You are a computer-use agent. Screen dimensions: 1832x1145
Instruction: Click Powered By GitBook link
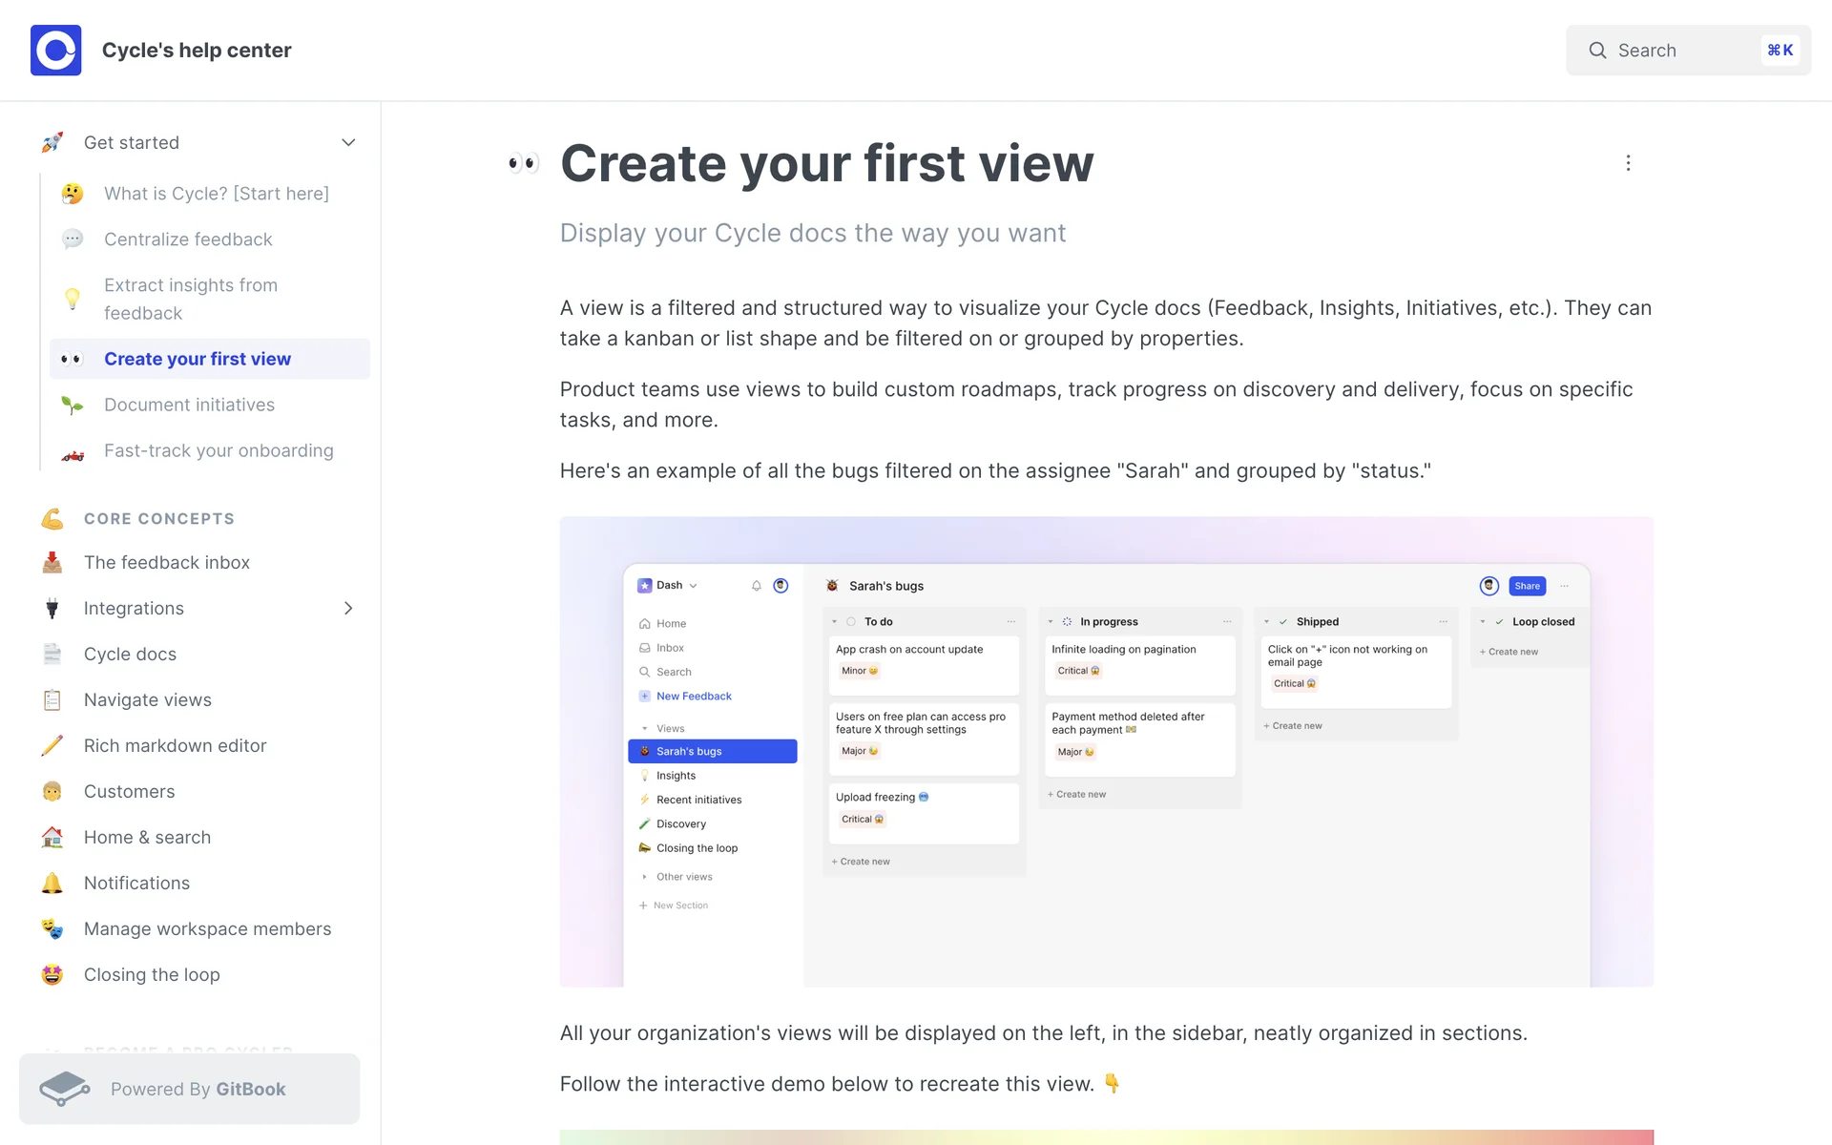pyautogui.click(x=198, y=1089)
